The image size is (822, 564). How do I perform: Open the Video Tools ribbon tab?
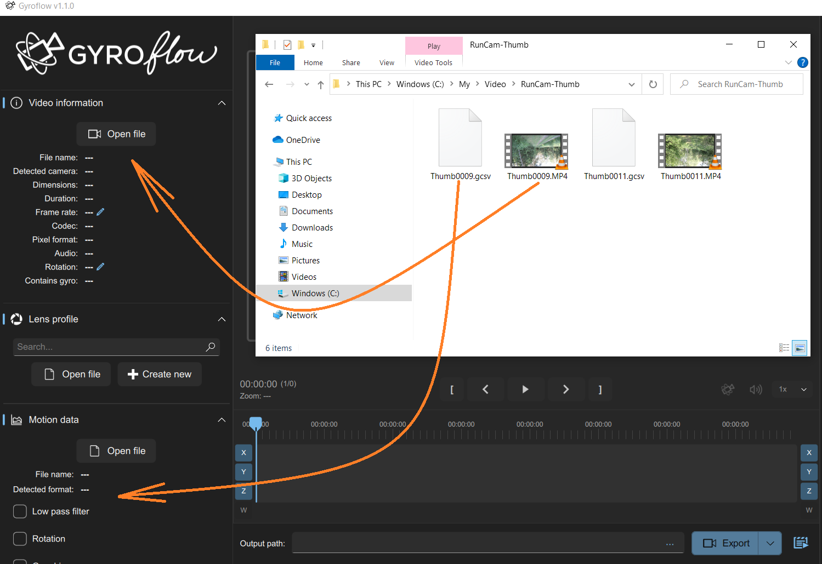pos(433,62)
